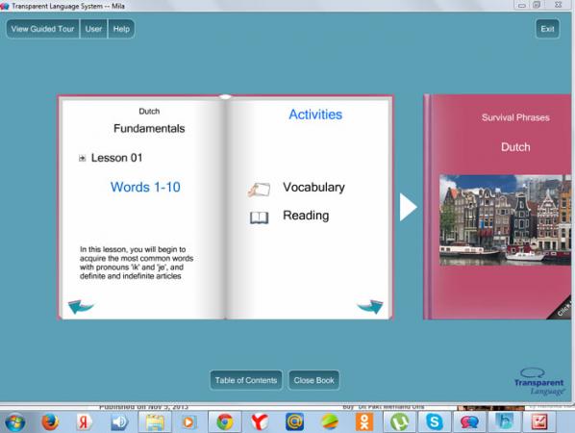This screenshot has width=575, height=433.
Task: Turn to next page with right arrow
Action: tap(370, 306)
